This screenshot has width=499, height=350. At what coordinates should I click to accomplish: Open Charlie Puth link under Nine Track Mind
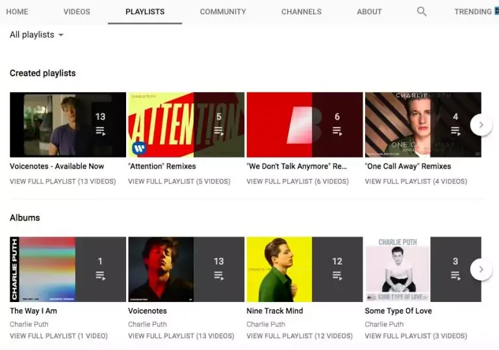coord(266,324)
